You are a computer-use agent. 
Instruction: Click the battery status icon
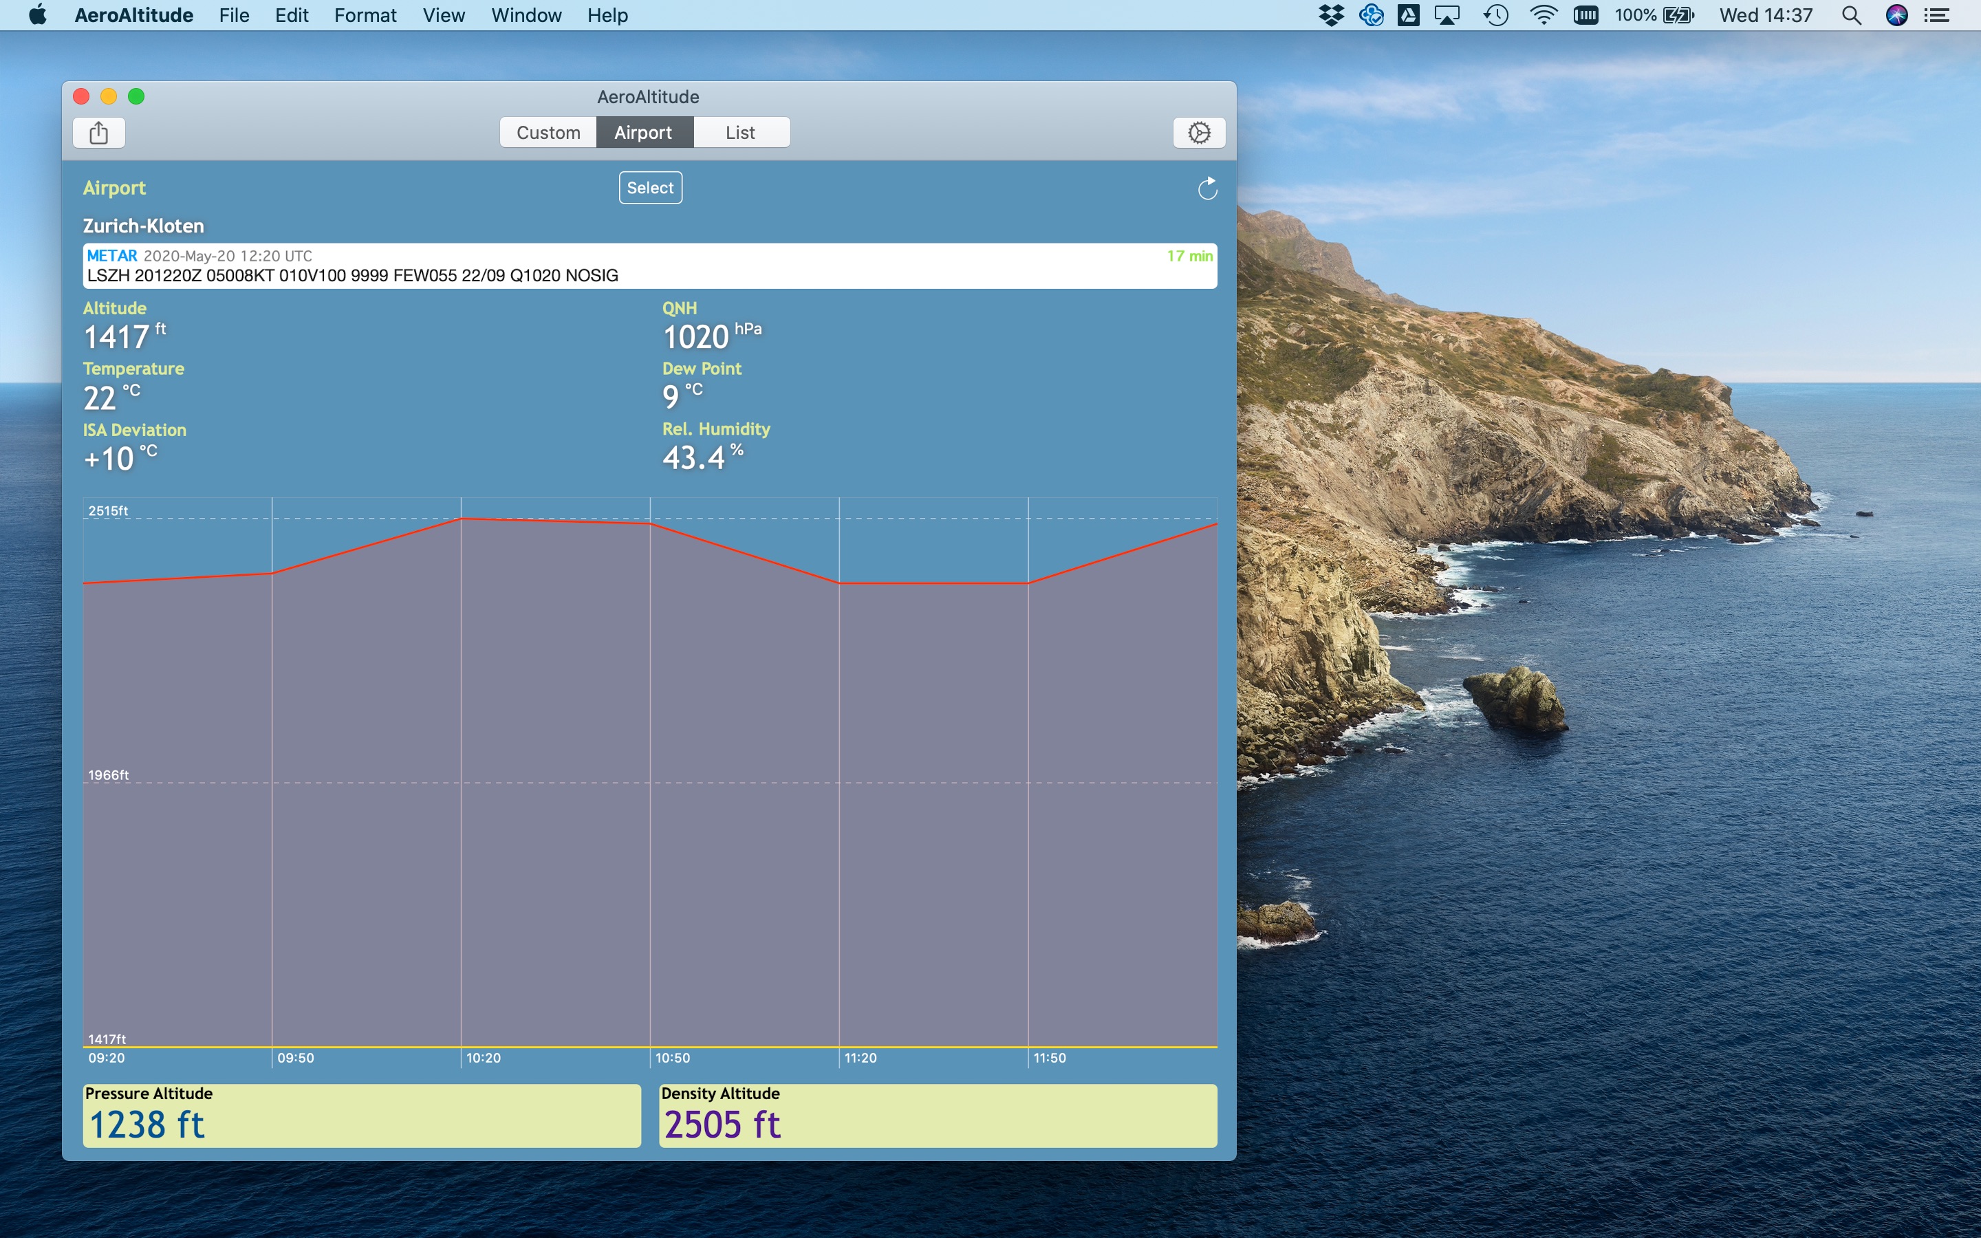click(x=1679, y=14)
